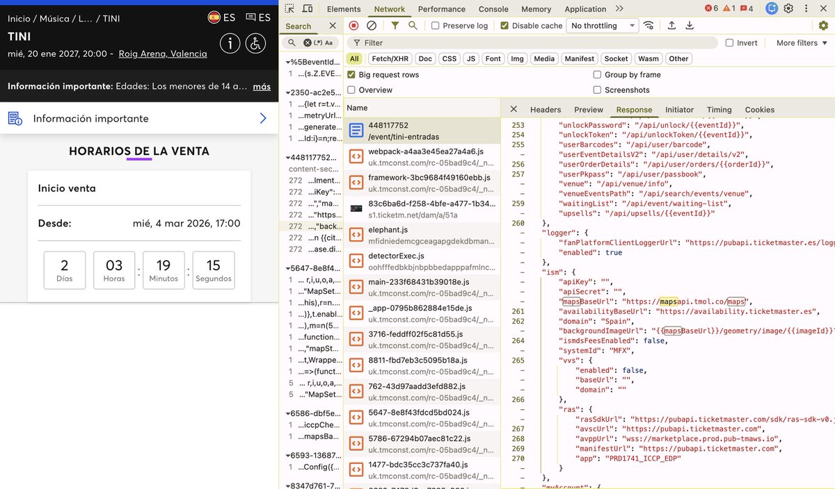Switch to the Elements tab
Viewport: 835px width, 489px height.
click(344, 9)
